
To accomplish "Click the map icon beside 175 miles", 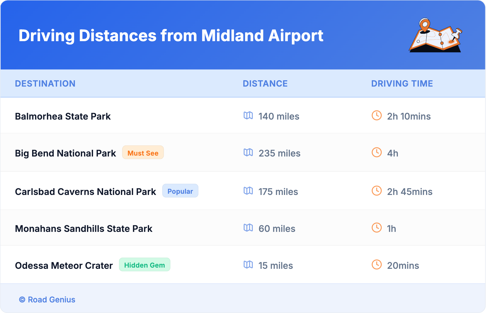I will pos(248,191).
